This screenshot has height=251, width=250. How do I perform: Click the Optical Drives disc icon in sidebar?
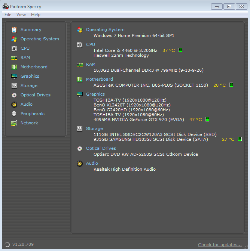click(x=14, y=95)
